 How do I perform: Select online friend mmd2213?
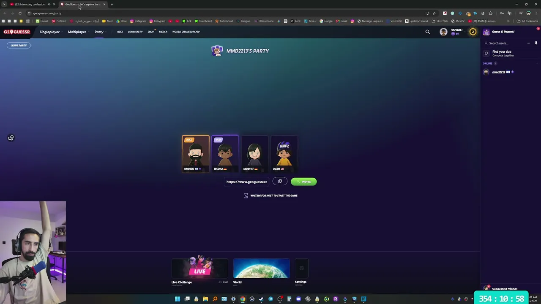(499, 72)
